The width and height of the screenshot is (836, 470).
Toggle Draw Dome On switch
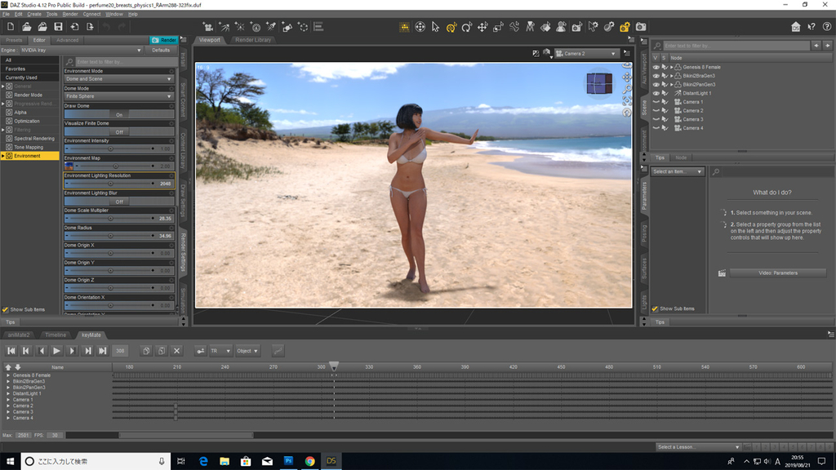[x=119, y=114]
